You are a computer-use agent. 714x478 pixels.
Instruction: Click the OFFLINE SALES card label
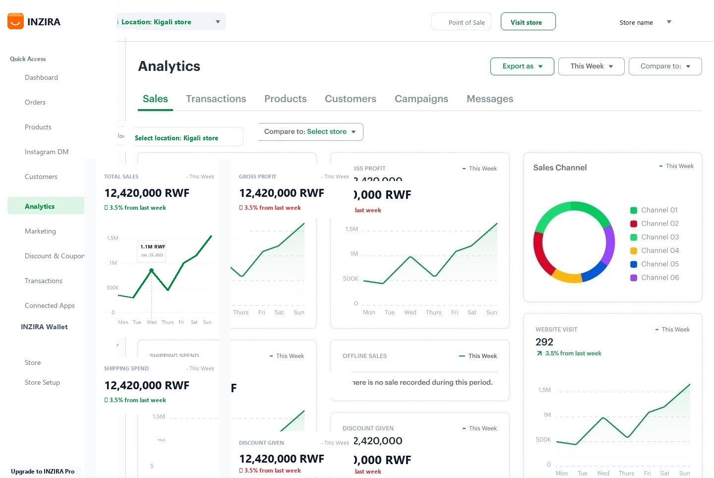pyautogui.click(x=364, y=356)
